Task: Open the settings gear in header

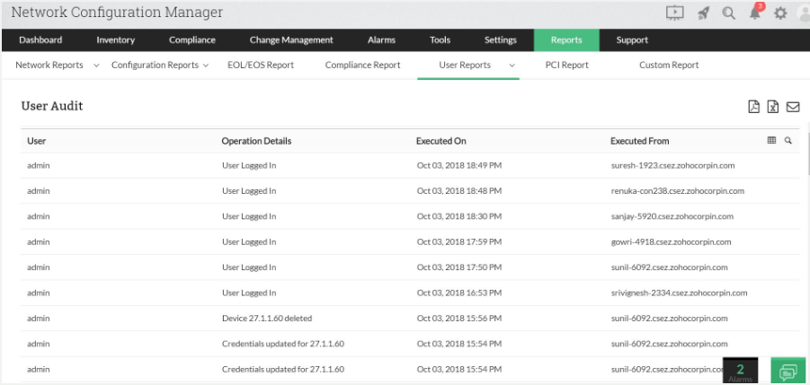Action: [780, 13]
